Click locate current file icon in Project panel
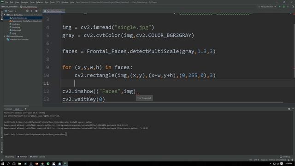This screenshot has height=166, width=295. coord(27,11)
